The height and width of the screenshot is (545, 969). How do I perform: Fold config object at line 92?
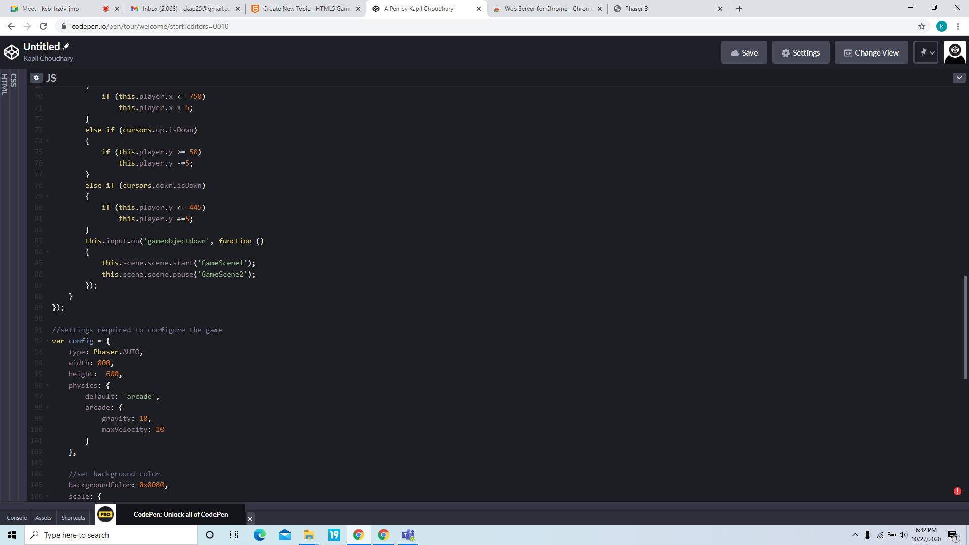point(48,341)
